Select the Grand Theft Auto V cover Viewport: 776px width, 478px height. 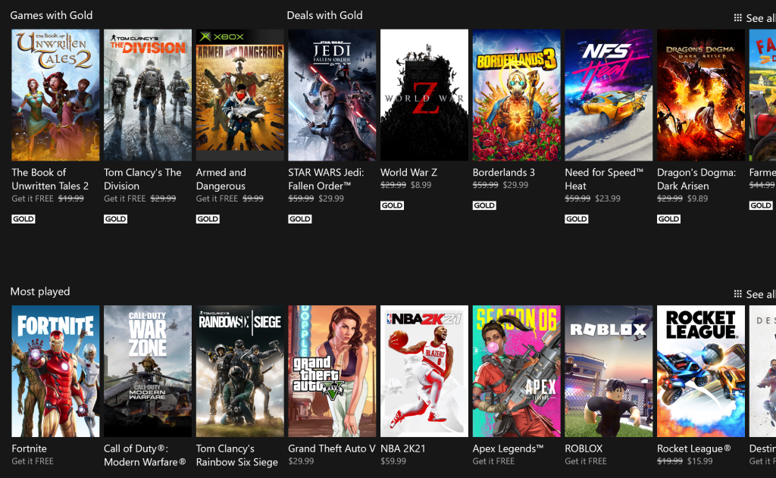(332, 371)
